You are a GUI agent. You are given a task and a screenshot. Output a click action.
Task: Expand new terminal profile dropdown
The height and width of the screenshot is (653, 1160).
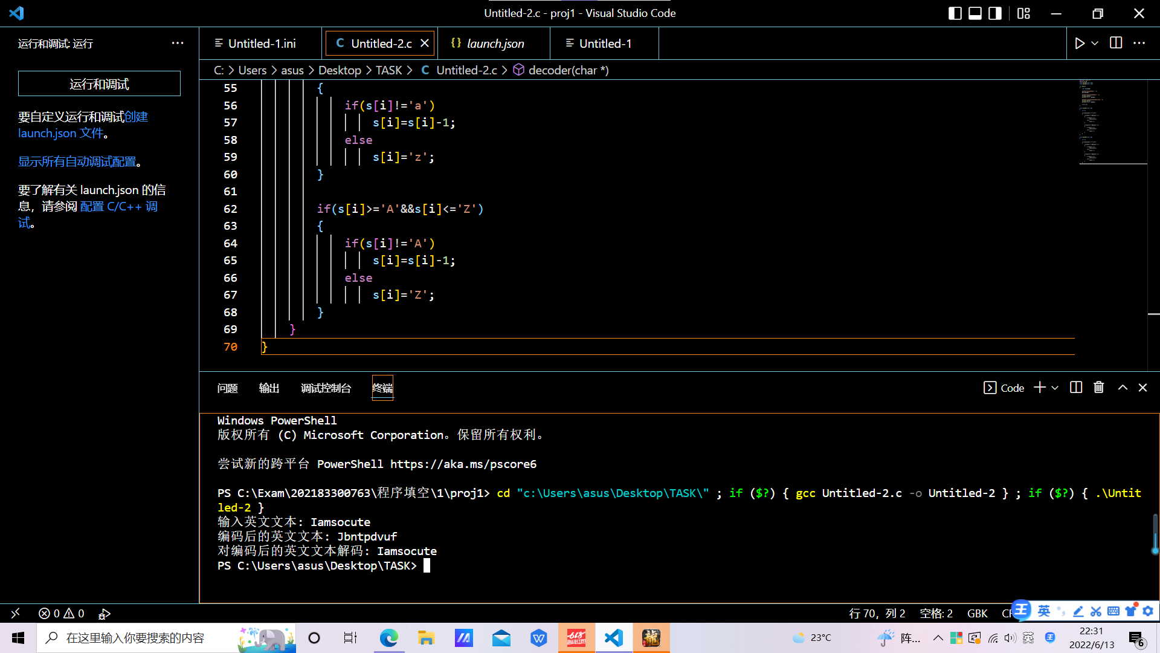coord(1055,388)
